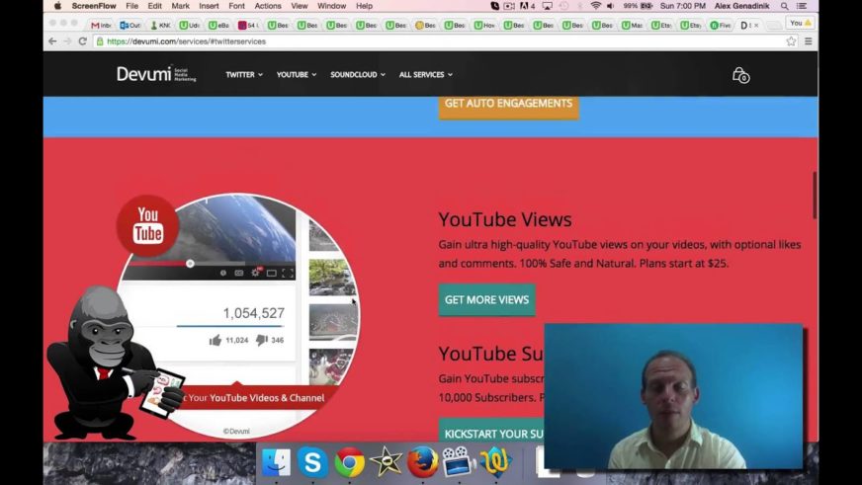The height and width of the screenshot is (485, 862).
Task: Click the ScreenFlow recording status icon
Action: tap(509, 6)
